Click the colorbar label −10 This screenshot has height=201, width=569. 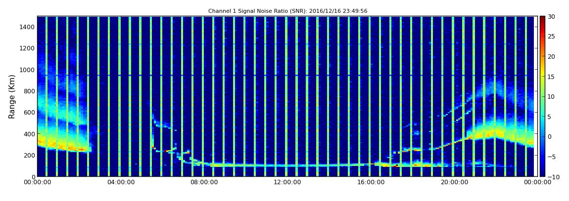[553, 177]
